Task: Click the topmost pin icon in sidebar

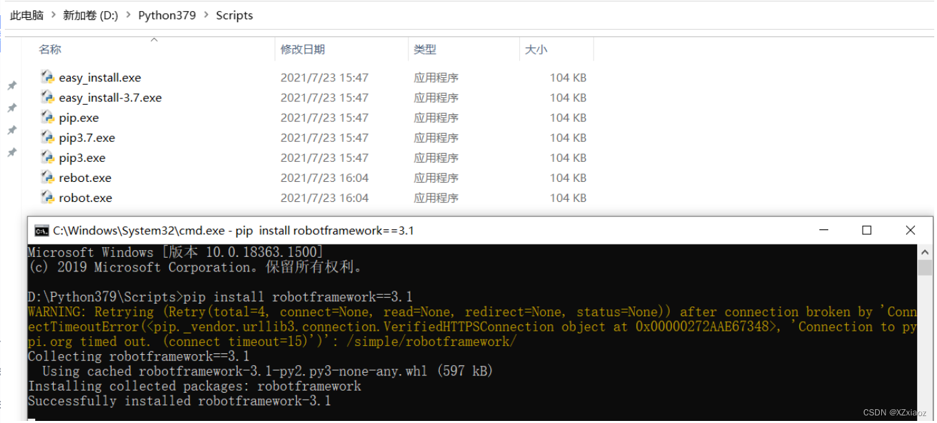Action: [12, 85]
